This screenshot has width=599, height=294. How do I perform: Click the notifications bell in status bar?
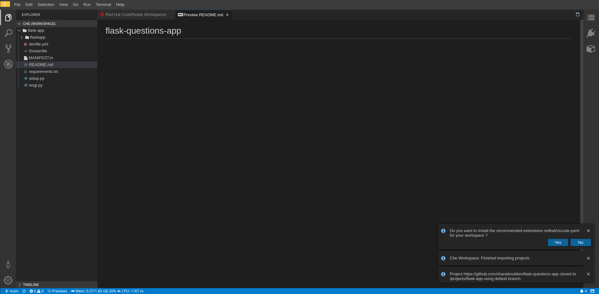click(x=582, y=291)
